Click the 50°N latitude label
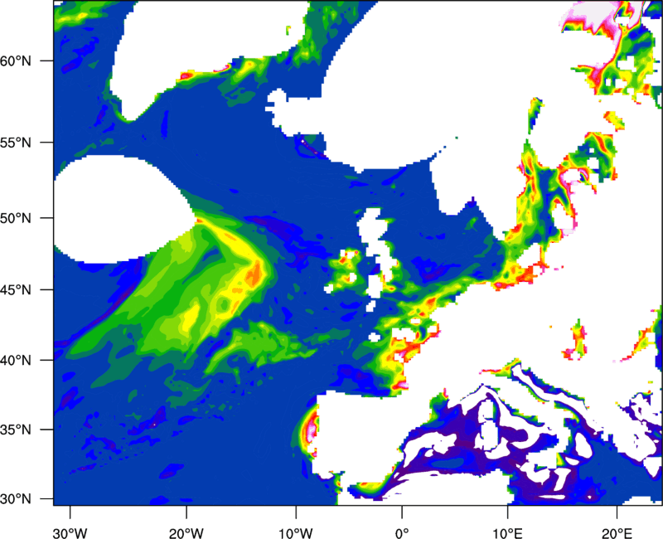The height and width of the screenshot is (539, 663). tap(16, 218)
